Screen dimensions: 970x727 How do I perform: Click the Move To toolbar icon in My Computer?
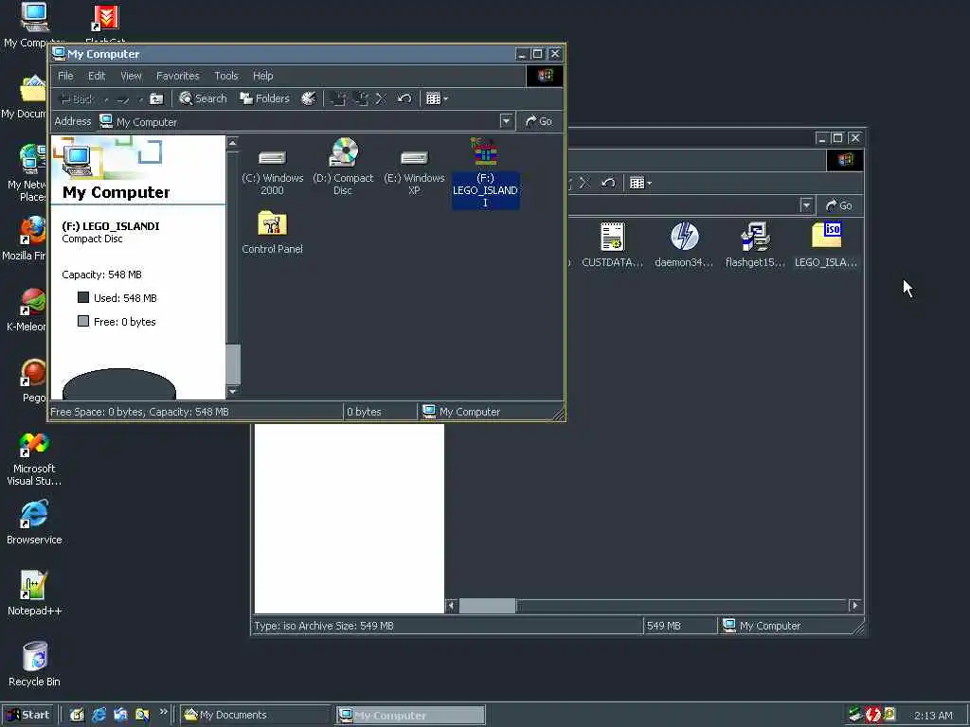338,98
